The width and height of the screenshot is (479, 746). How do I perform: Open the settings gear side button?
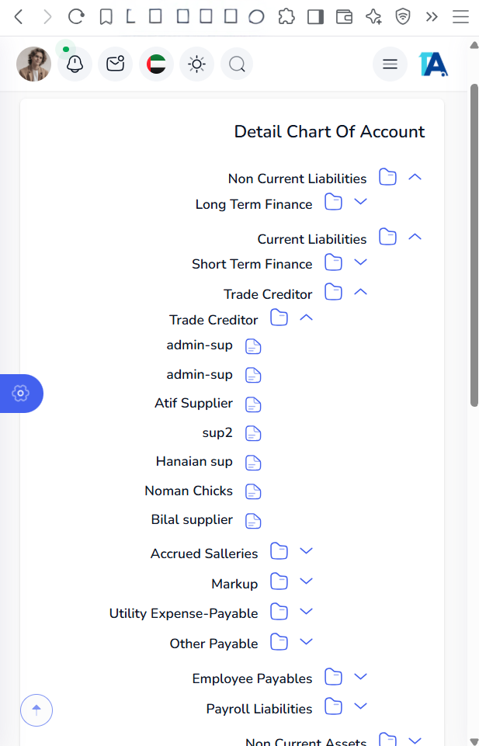21,394
